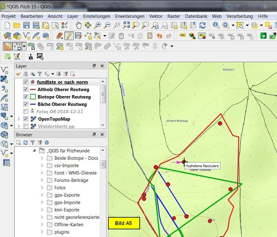The height and width of the screenshot is (237, 277).
Task: Hide the OpenTopoMap layer via its checkbox
Action: tap(26, 119)
